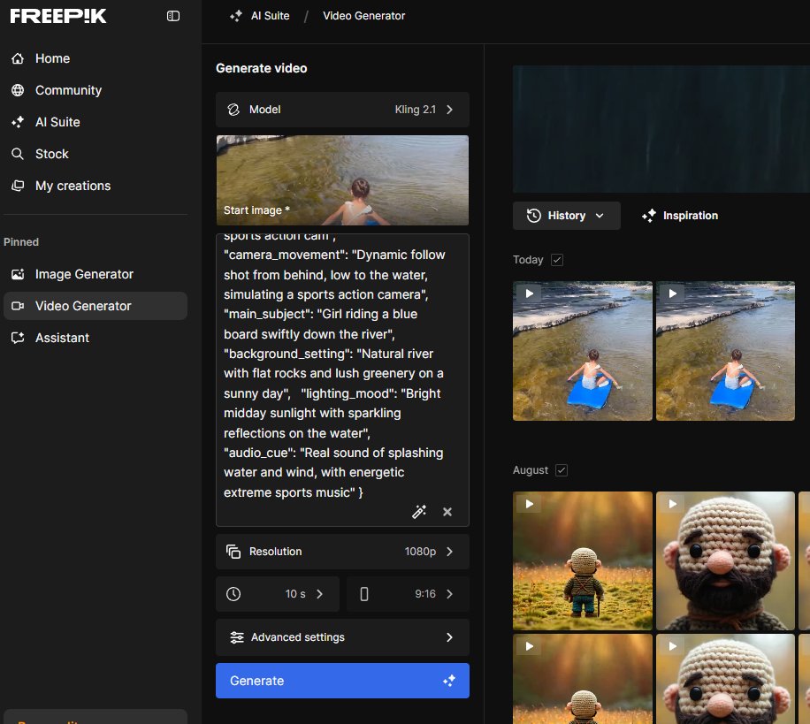Click the Community globe icon
Screen dimensions: 810x724
[x=18, y=90]
